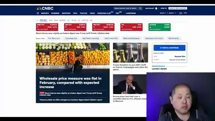This screenshot has width=215, height=121.
Task: Click Intel's new CEO quick link
Action: click(111, 38)
